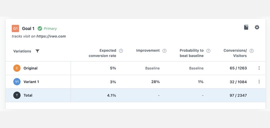Click the Variations column header
Screen dimensions: 270x128
pyautogui.click(x=22, y=51)
